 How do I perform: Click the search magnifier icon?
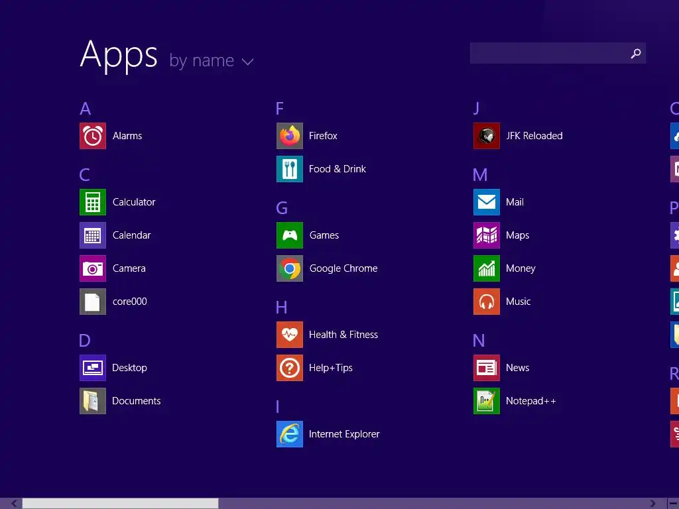(x=636, y=53)
